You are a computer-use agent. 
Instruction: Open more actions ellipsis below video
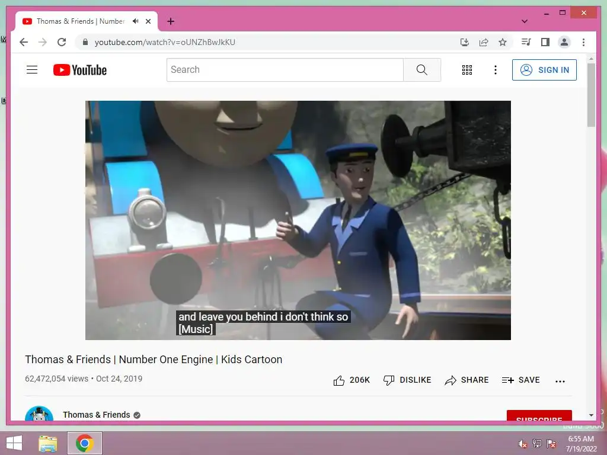560,381
